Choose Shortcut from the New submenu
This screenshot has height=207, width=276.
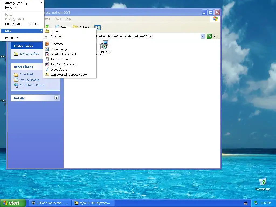coord(70,36)
